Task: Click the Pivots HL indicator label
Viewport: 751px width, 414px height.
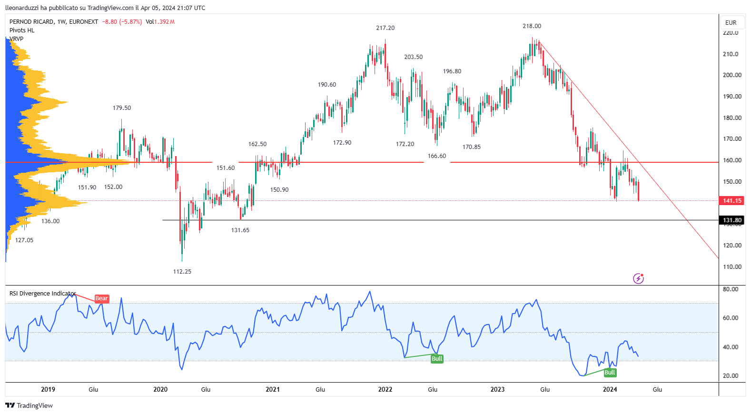Action: (x=22, y=30)
